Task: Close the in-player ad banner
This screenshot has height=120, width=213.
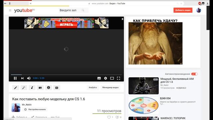Action: 122,19
